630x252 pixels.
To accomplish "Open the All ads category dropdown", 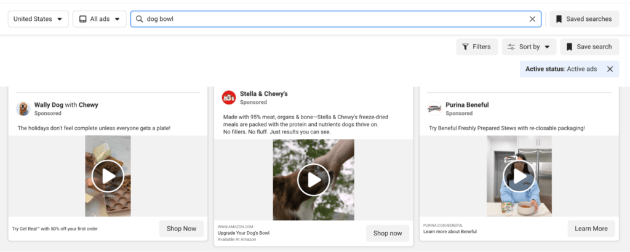I will pyautogui.click(x=100, y=19).
